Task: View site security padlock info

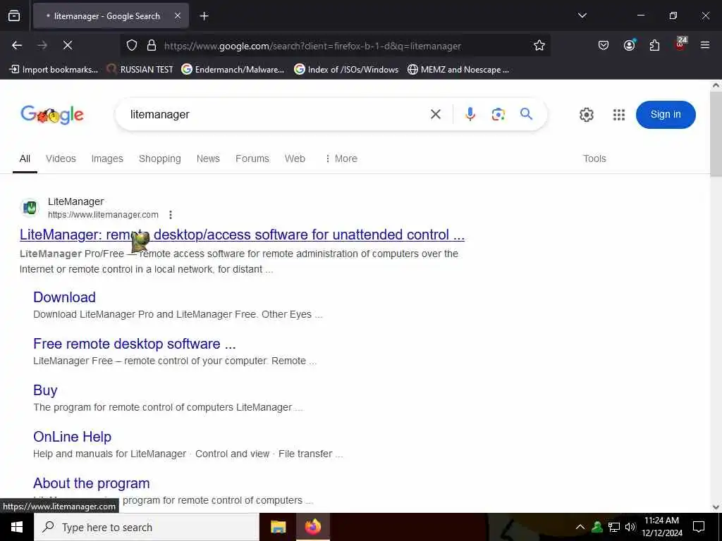Action: click(x=151, y=46)
